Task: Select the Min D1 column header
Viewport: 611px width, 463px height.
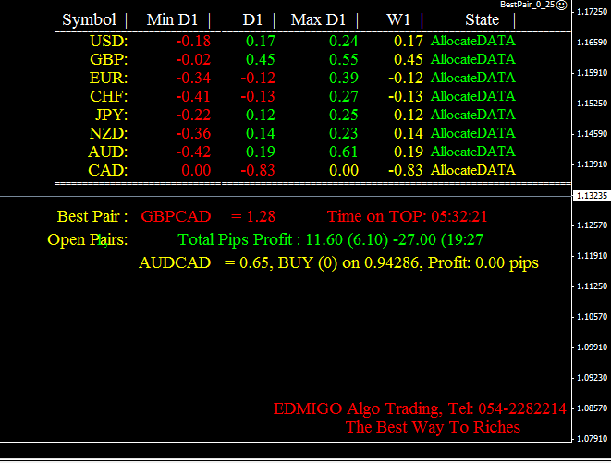Action: [x=172, y=19]
